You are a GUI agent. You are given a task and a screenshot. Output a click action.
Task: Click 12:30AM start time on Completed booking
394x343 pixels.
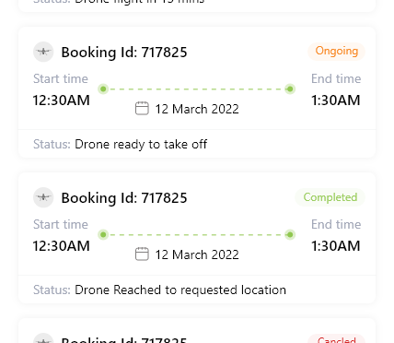click(x=62, y=246)
